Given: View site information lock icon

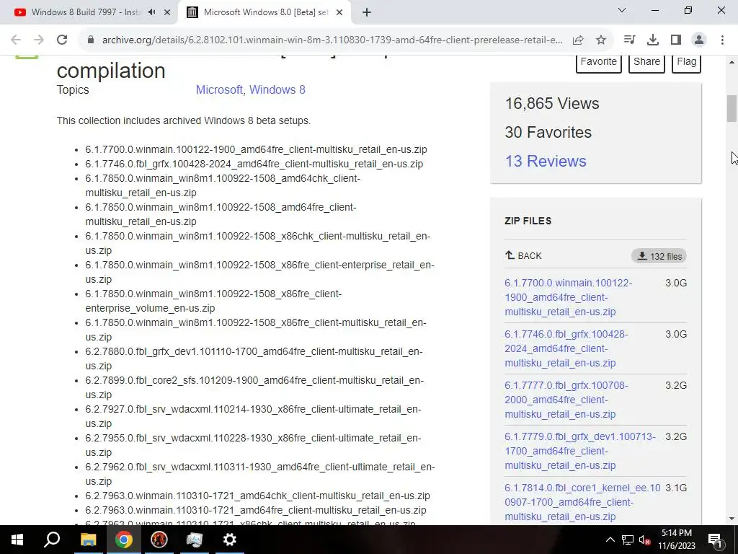Looking at the screenshot, I should coord(91,40).
